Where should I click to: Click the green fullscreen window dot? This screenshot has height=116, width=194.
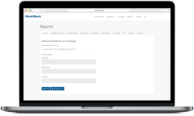30,11
